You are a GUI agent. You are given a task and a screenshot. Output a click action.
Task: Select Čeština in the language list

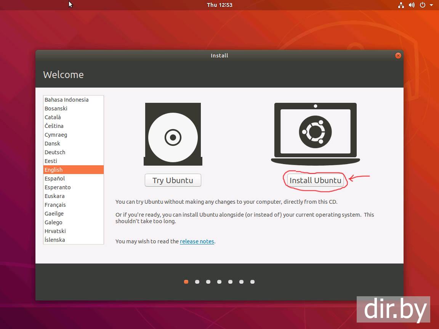[x=54, y=126]
